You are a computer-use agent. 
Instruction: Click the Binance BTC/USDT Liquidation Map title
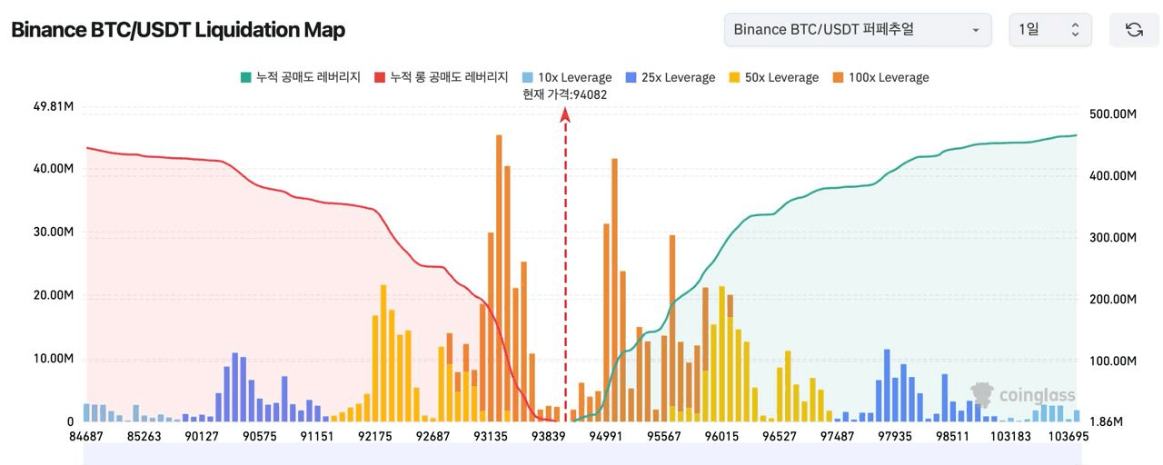point(178,30)
